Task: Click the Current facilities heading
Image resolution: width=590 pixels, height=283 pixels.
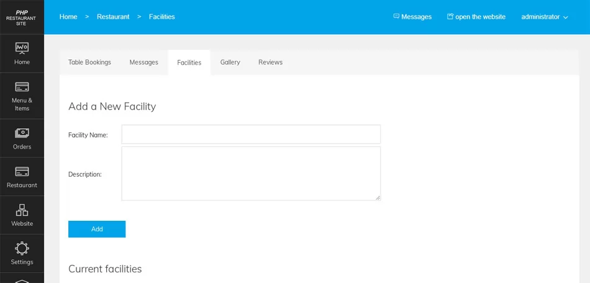Action: coord(105,269)
